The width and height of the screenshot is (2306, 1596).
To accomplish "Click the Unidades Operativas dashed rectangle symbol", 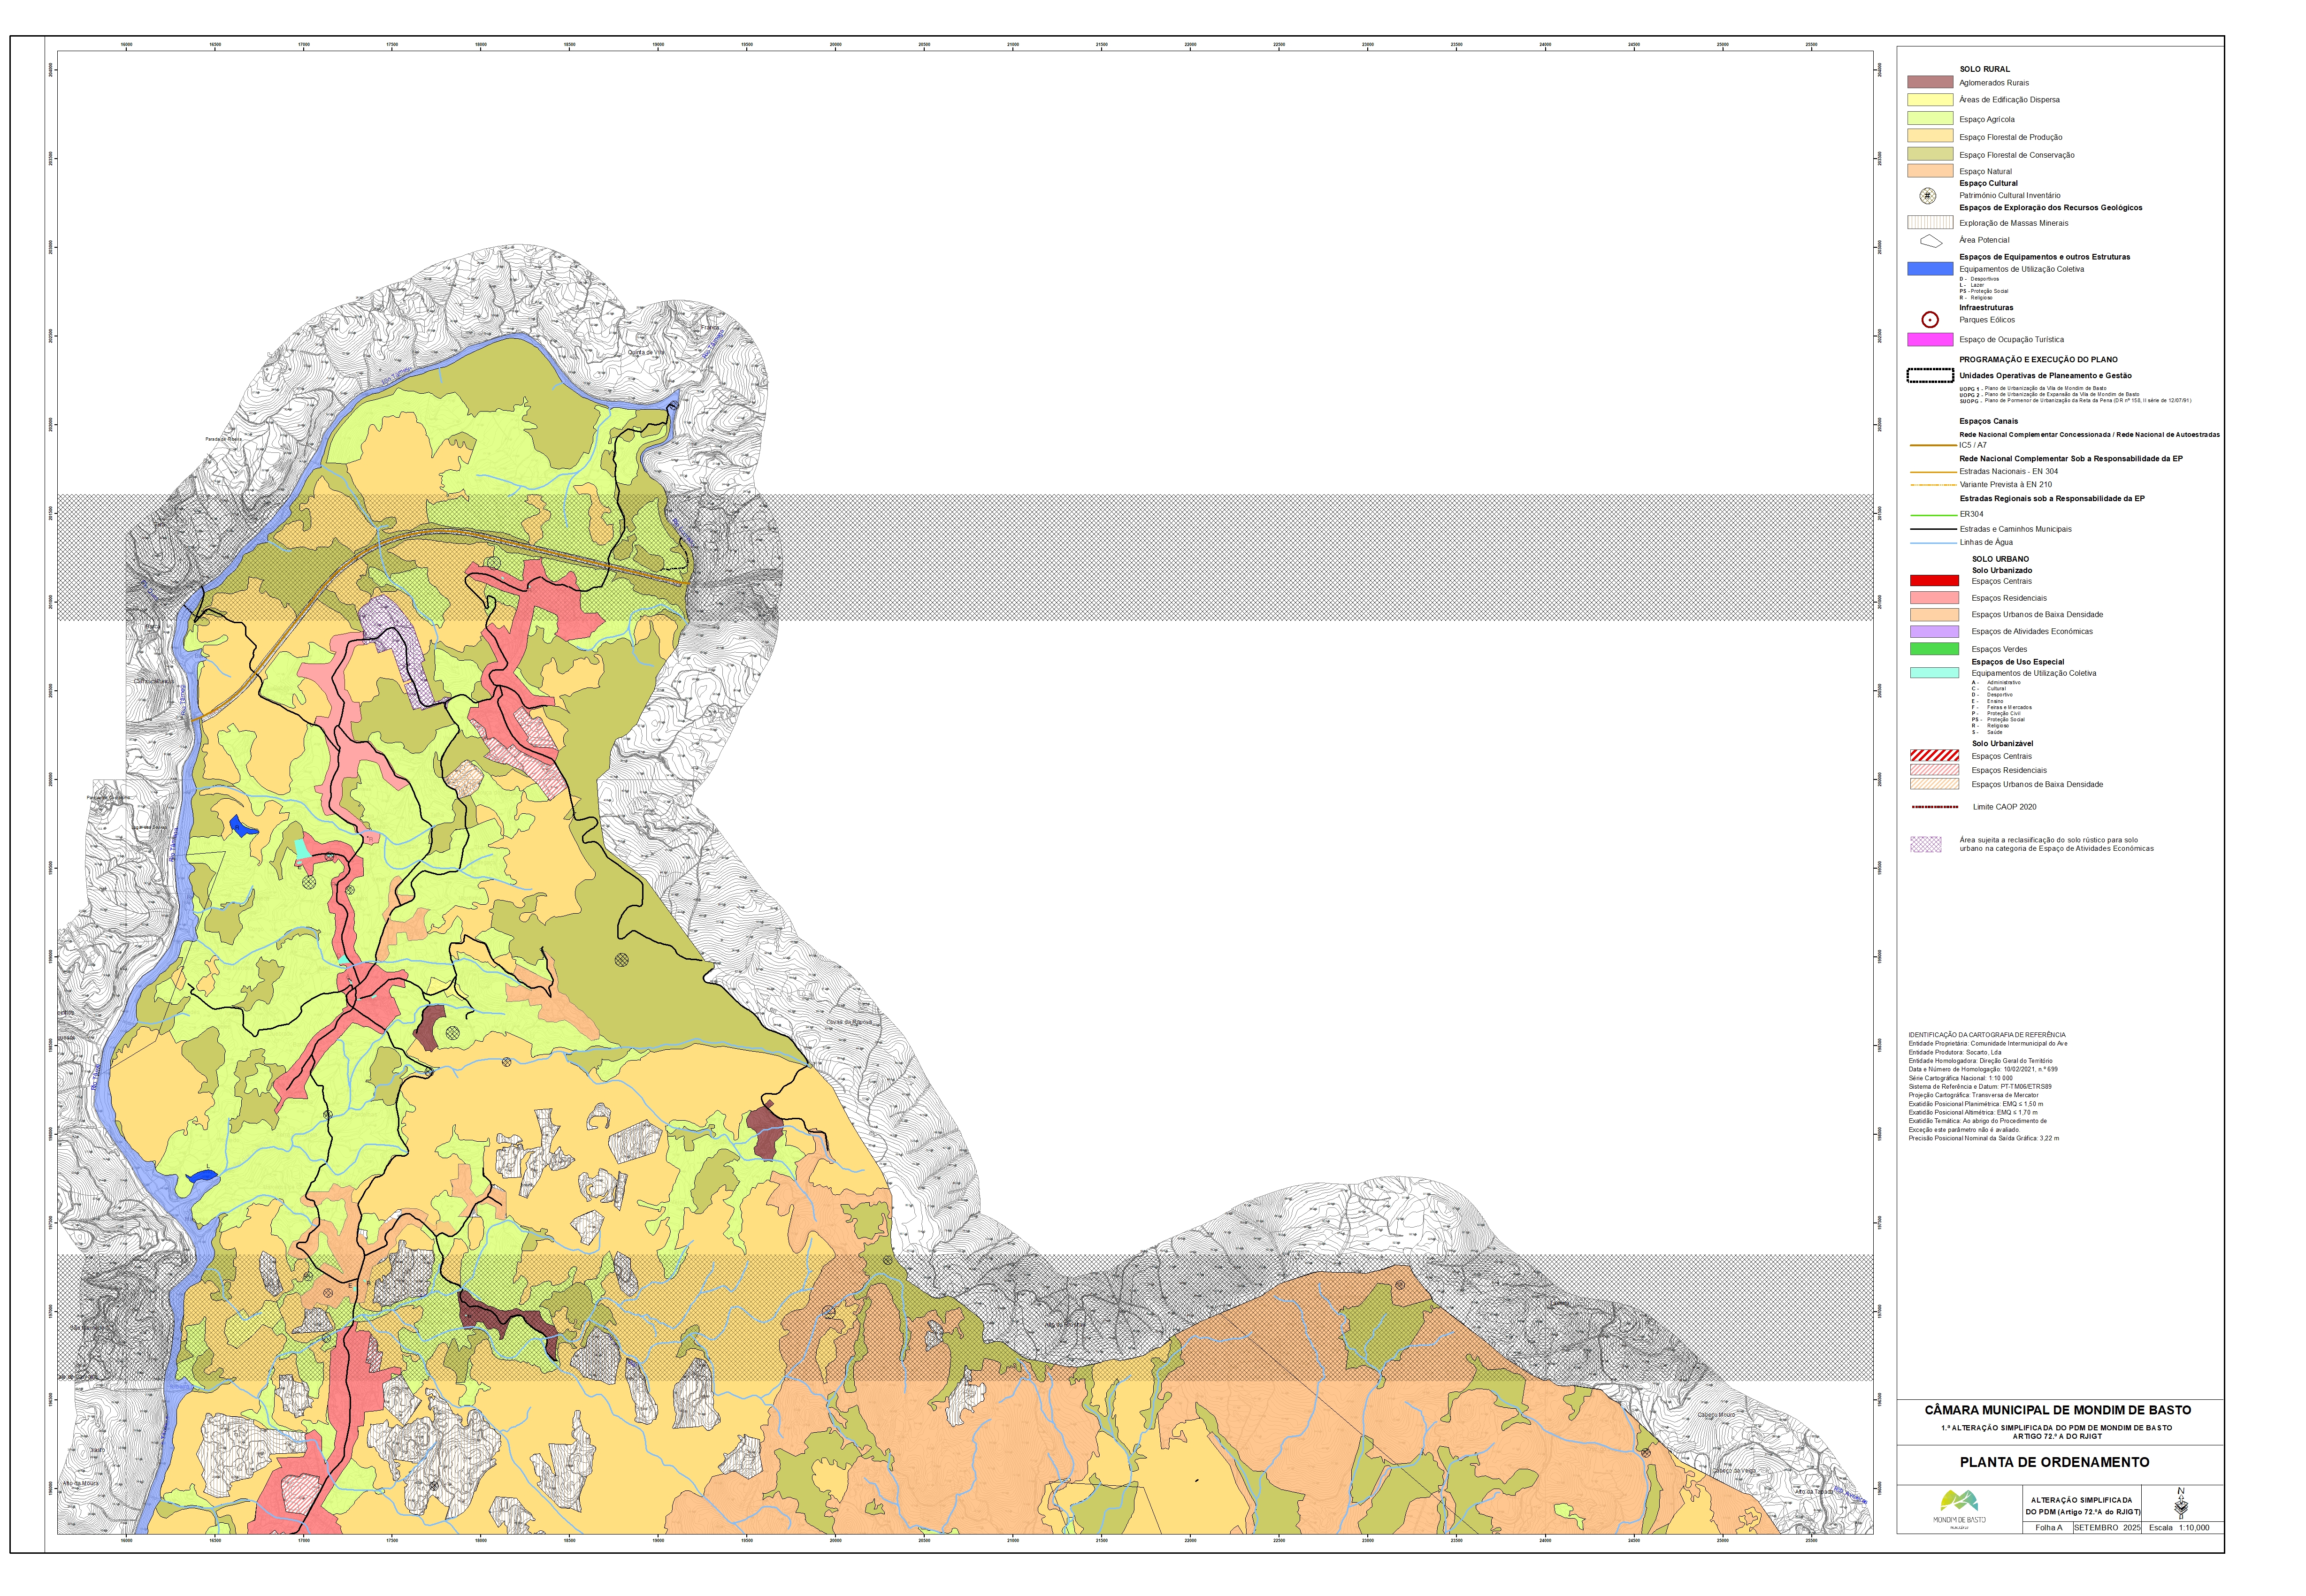I will tap(1930, 376).
